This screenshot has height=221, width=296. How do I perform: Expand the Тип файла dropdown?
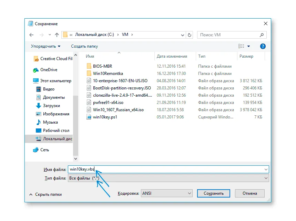pyautogui.click(x=265, y=178)
